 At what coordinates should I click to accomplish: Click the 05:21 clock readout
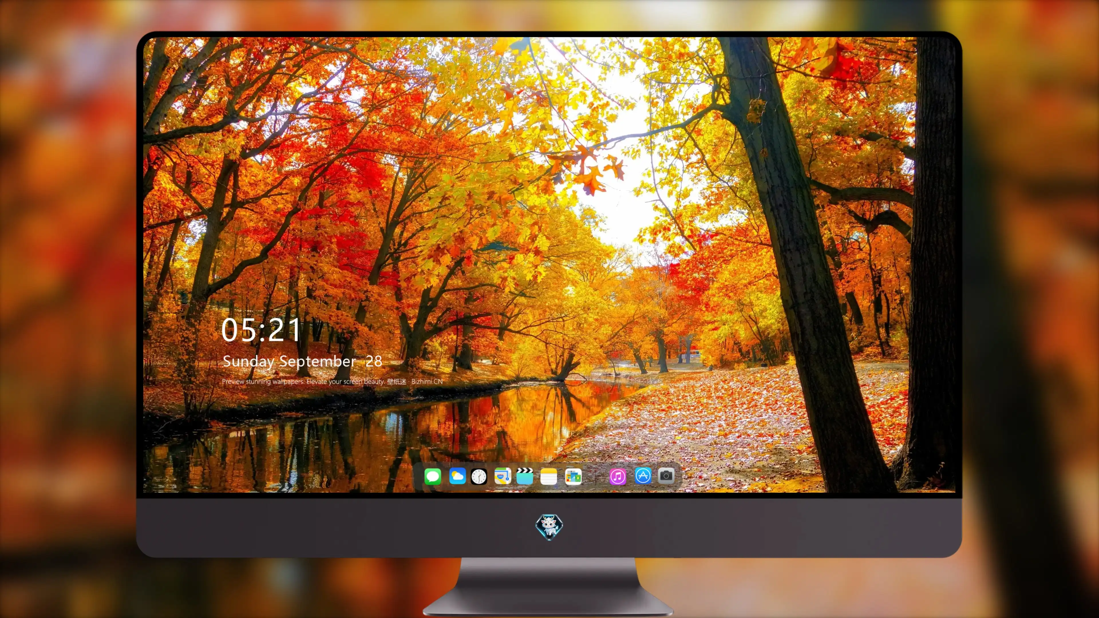261,330
